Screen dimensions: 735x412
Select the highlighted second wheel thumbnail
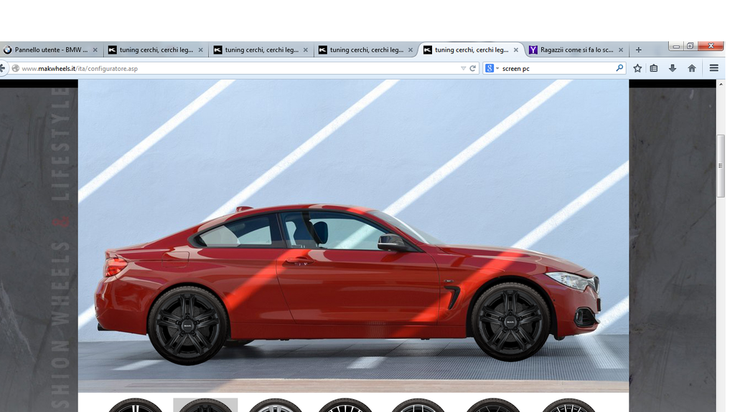[205, 406]
